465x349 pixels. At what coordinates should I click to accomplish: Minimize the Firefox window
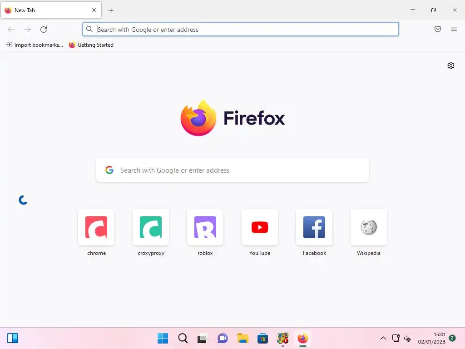point(412,10)
